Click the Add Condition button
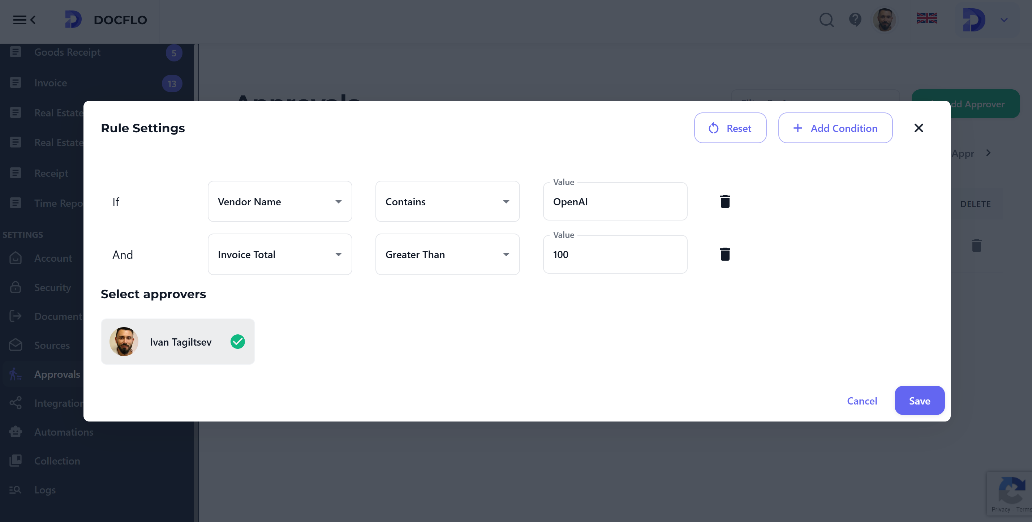Viewport: 1032px width, 522px height. click(x=835, y=128)
